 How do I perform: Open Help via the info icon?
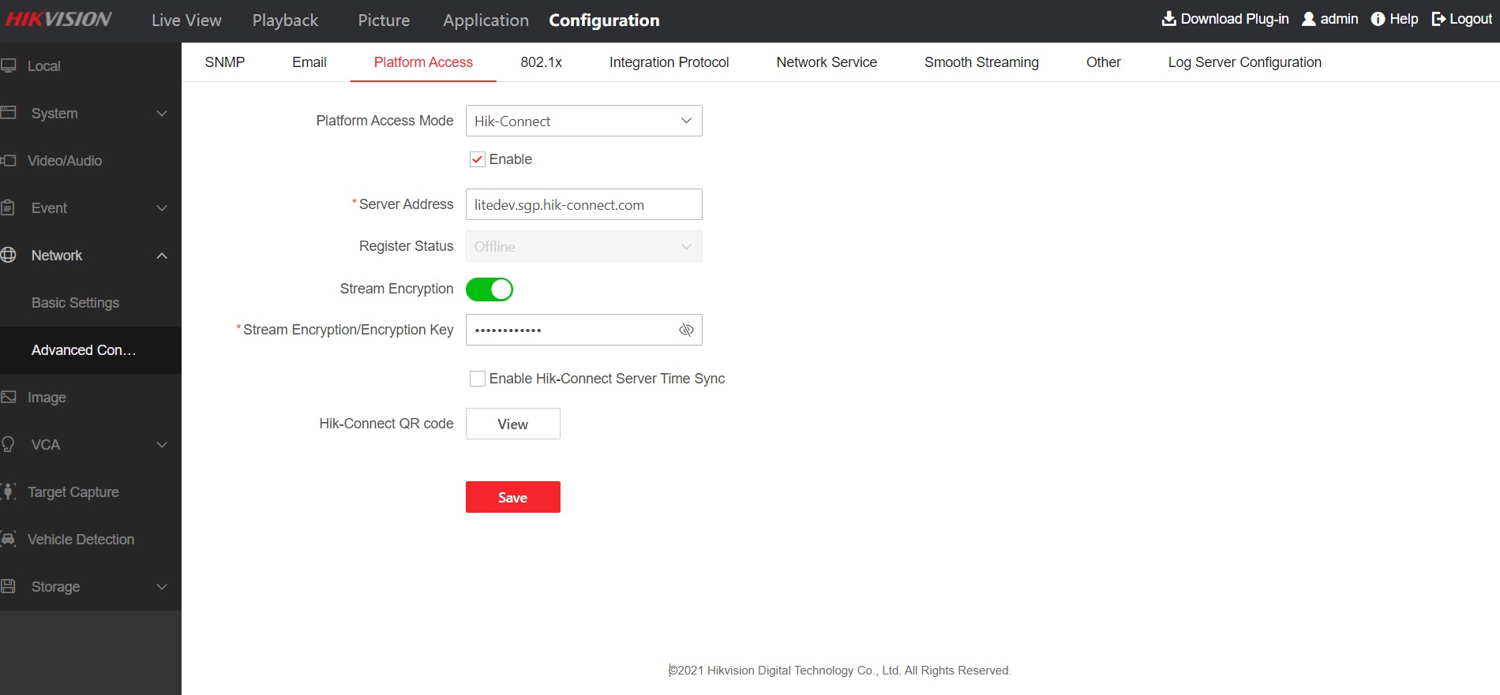pyautogui.click(x=1378, y=19)
